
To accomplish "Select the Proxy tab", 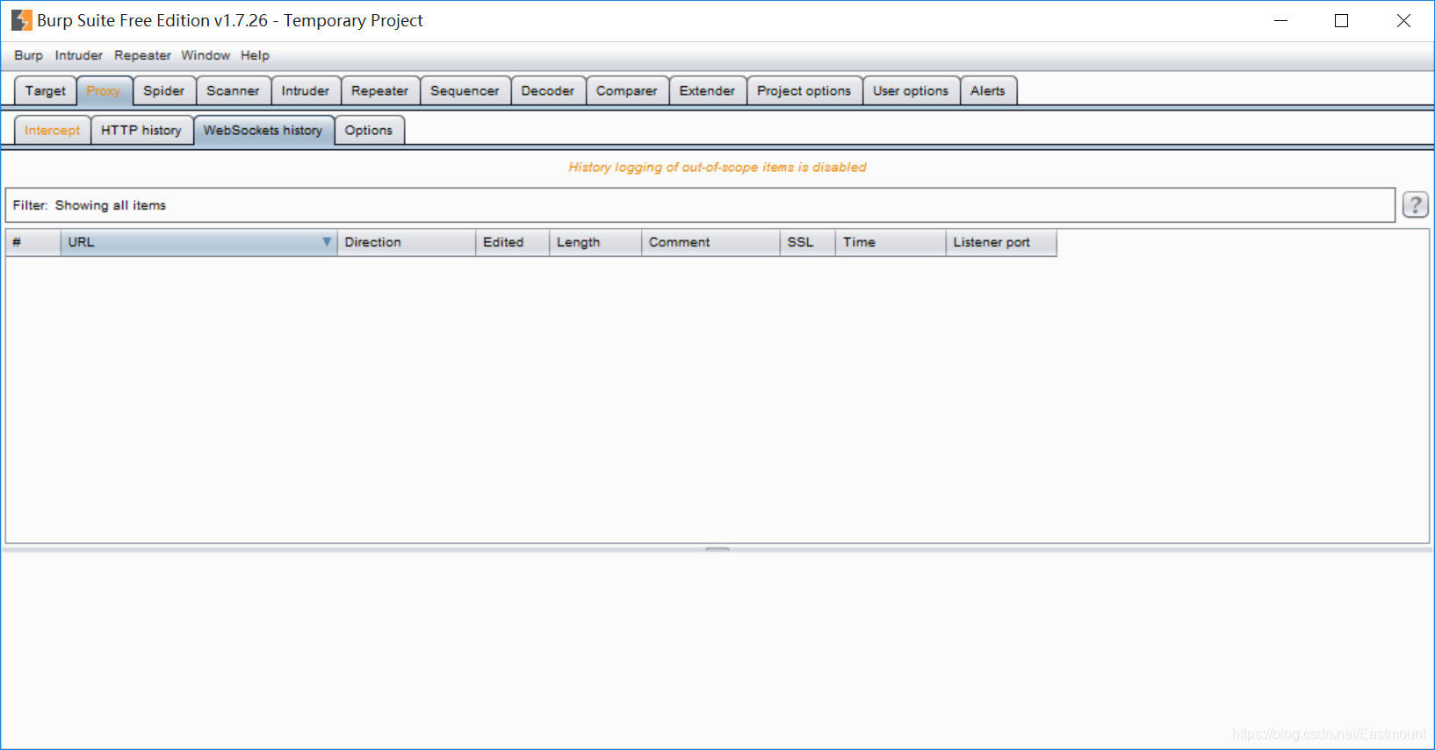I will (104, 90).
